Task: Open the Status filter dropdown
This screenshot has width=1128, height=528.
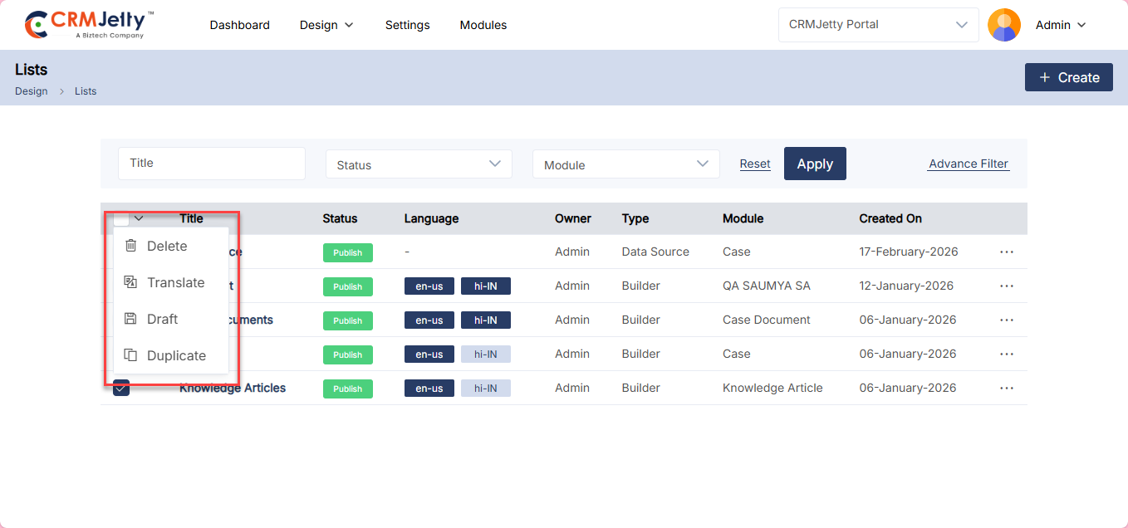Action: [419, 164]
